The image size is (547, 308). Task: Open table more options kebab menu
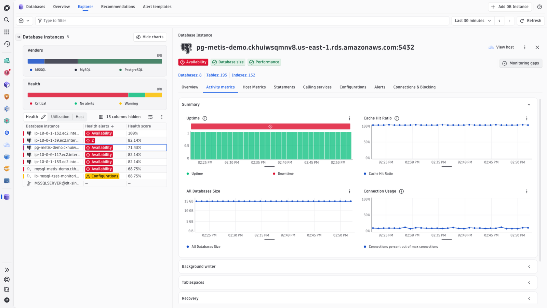pyautogui.click(x=162, y=117)
